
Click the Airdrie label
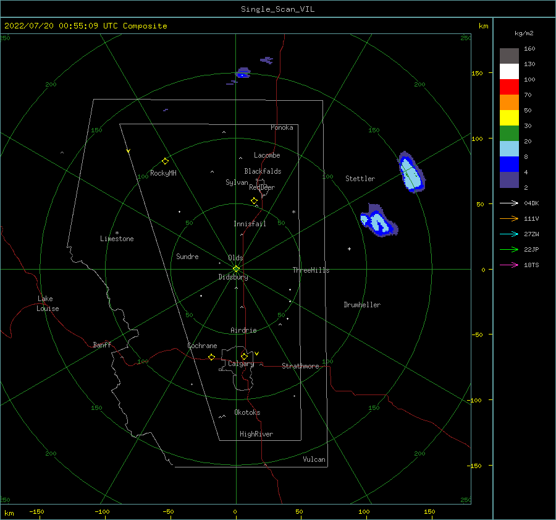coord(243,330)
